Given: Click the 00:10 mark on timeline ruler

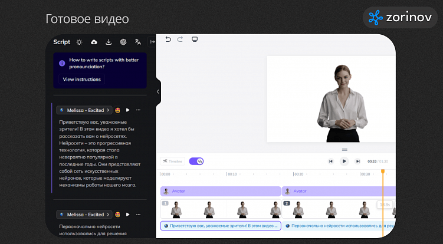Looking at the screenshot, I should 232,174.
